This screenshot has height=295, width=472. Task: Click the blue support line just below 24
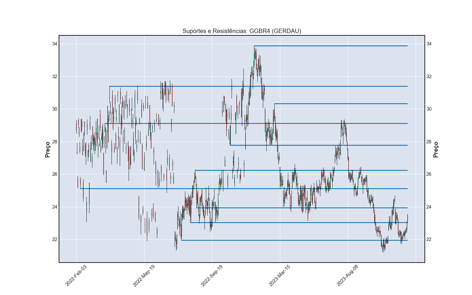[302, 208]
